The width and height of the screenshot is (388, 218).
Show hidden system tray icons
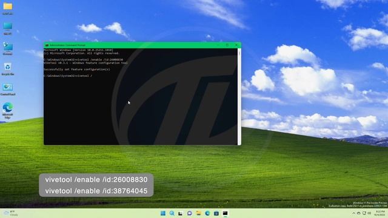click(x=353, y=213)
